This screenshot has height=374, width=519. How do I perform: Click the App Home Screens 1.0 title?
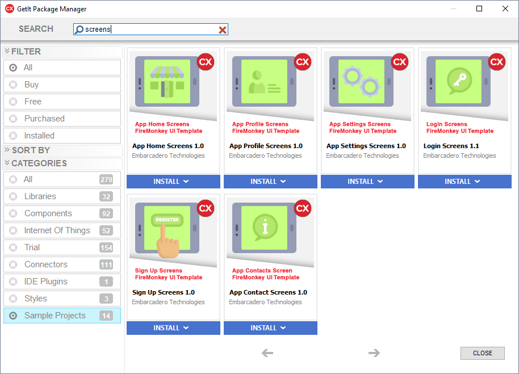168,146
